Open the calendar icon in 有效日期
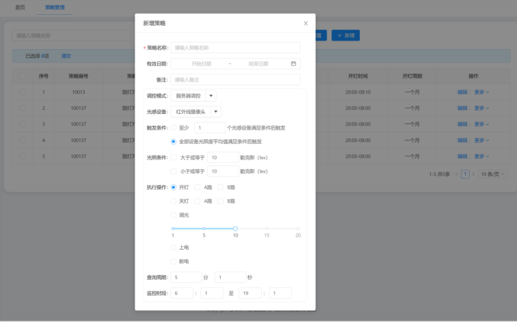517x322 pixels. [293, 63]
